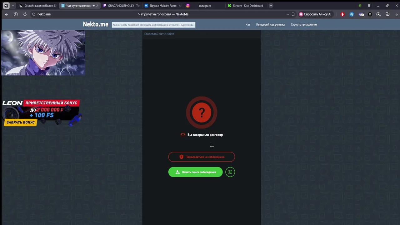Screen dimensions: 400x225
Task: Click the Вы завершили разговор status text
Action: tap(205, 135)
